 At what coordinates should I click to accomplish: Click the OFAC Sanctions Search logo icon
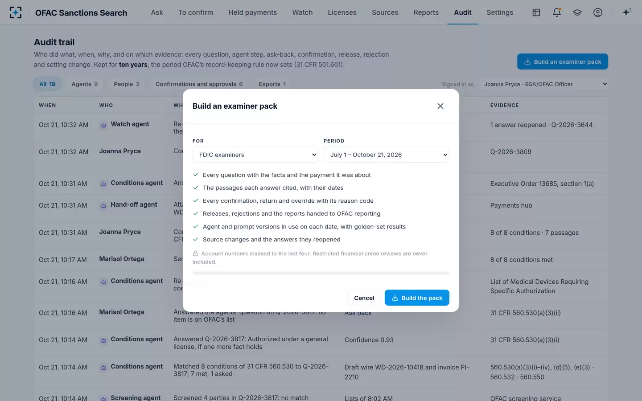(16, 12)
